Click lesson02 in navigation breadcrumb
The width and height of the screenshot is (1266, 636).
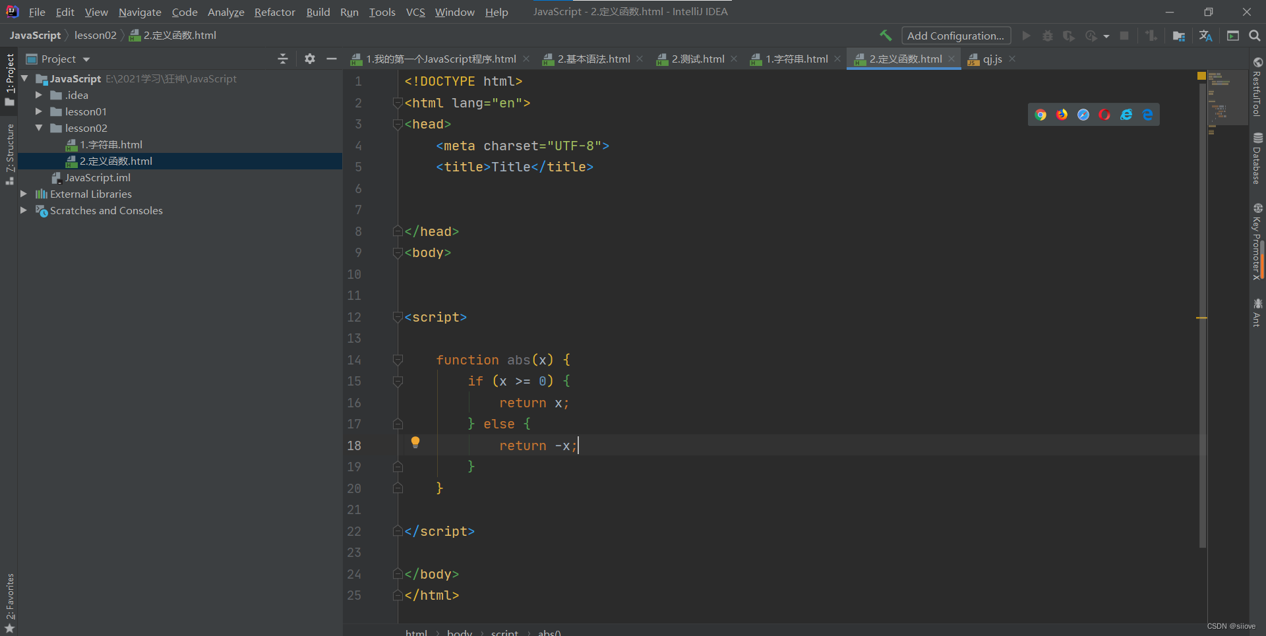(95, 35)
